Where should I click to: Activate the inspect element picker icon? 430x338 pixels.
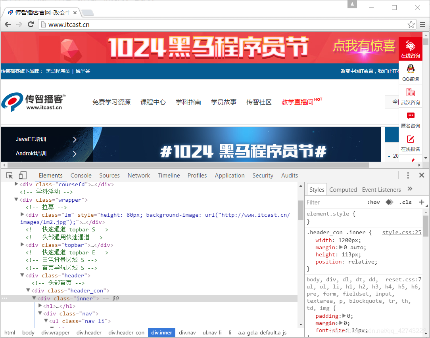[10, 176]
